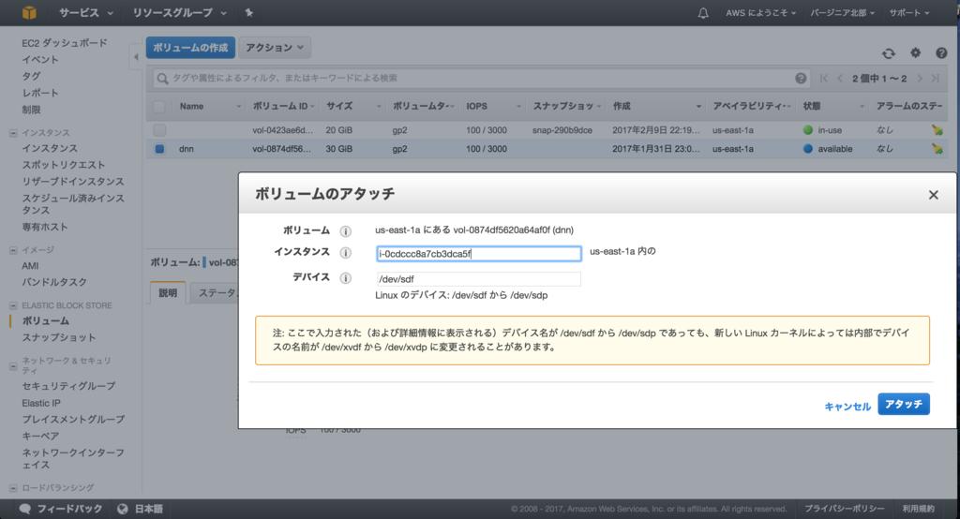Click alarm icon in the dnn row
This screenshot has width=960, height=519.
click(x=937, y=149)
